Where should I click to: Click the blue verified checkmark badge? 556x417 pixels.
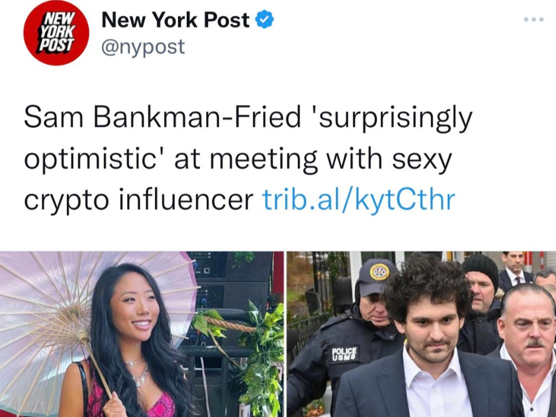[265, 20]
